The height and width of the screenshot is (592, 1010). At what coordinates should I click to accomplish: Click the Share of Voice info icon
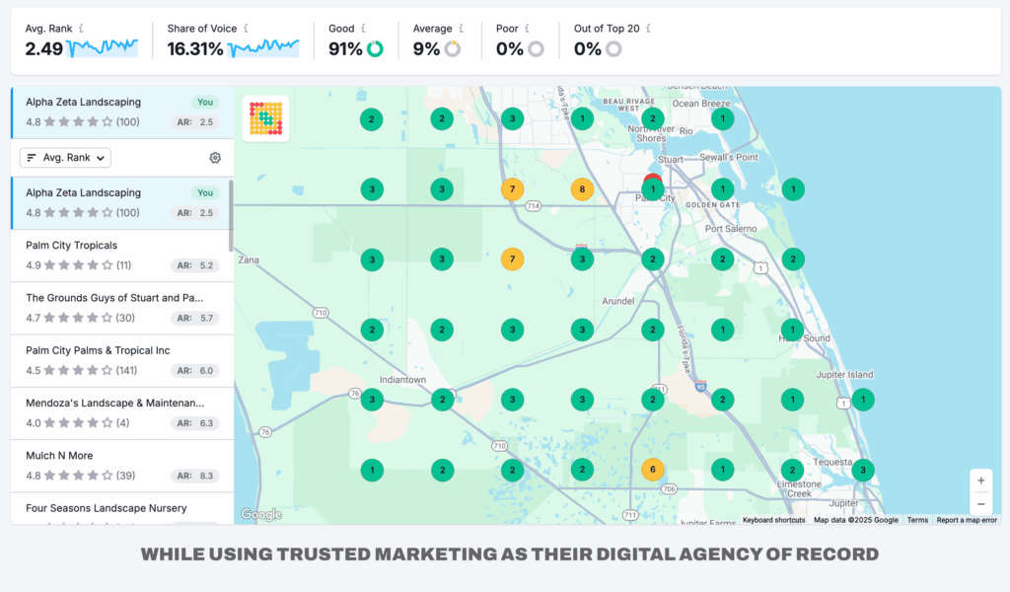pos(245,29)
